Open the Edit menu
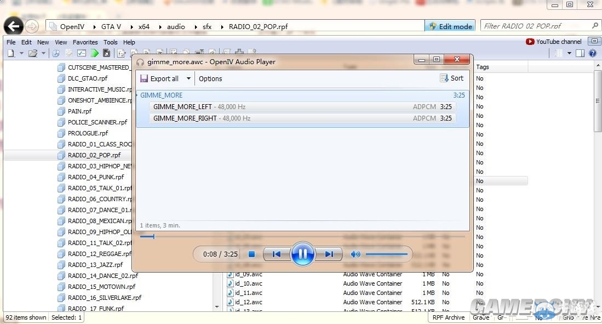Image resolution: width=602 pixels, height=324 pixels. pyautogui.click(x=26, y=42)
